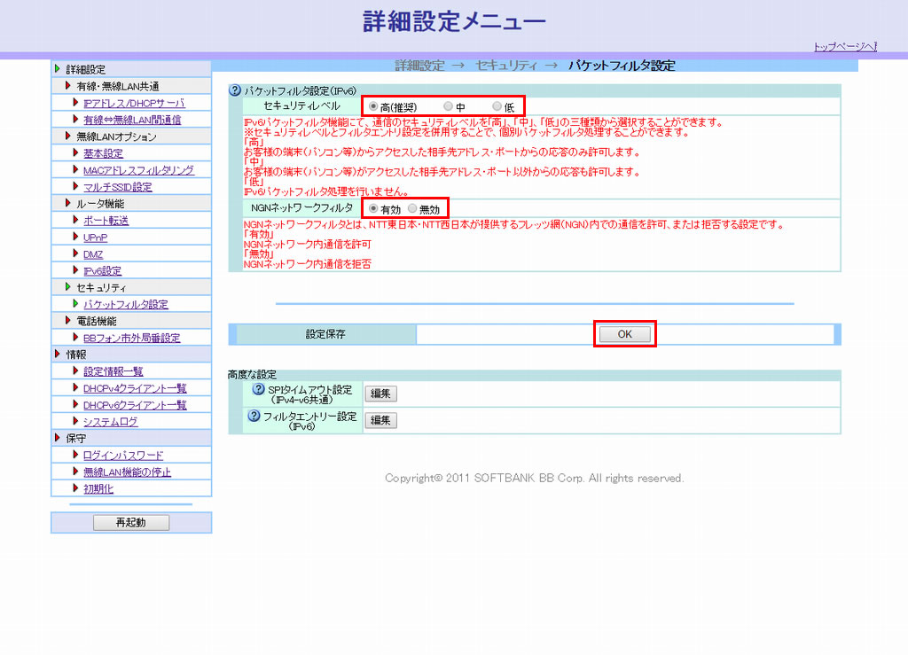Open ポート転送 settings page
Viewport: 908px width, 655px height.
[106, 221]
